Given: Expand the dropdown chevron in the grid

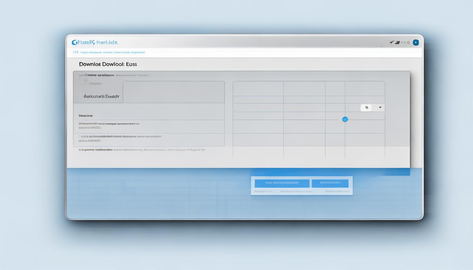Looking at the screenshot, I should 380,108.
